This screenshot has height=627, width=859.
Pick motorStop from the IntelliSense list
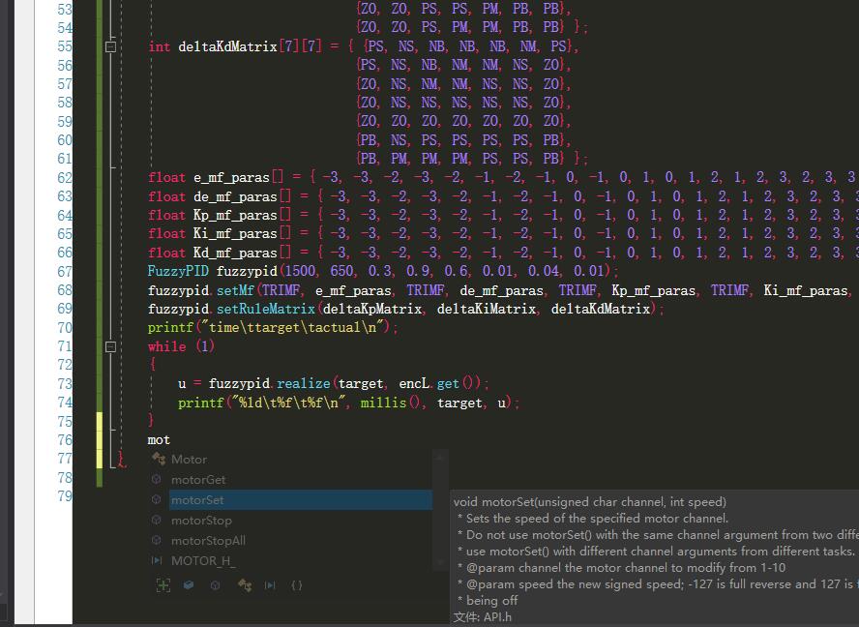(x=201, y=521)
